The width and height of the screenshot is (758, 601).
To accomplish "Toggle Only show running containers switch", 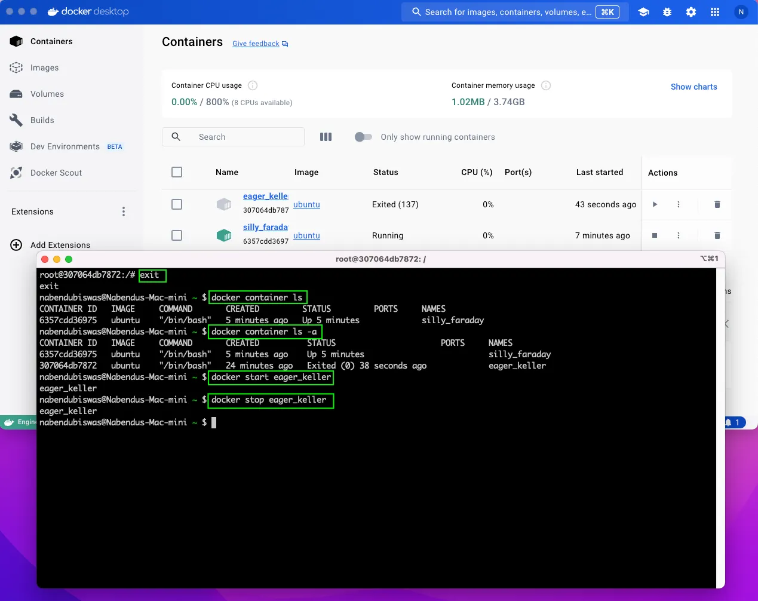I will pyautogui.click(x=363, y=137).
